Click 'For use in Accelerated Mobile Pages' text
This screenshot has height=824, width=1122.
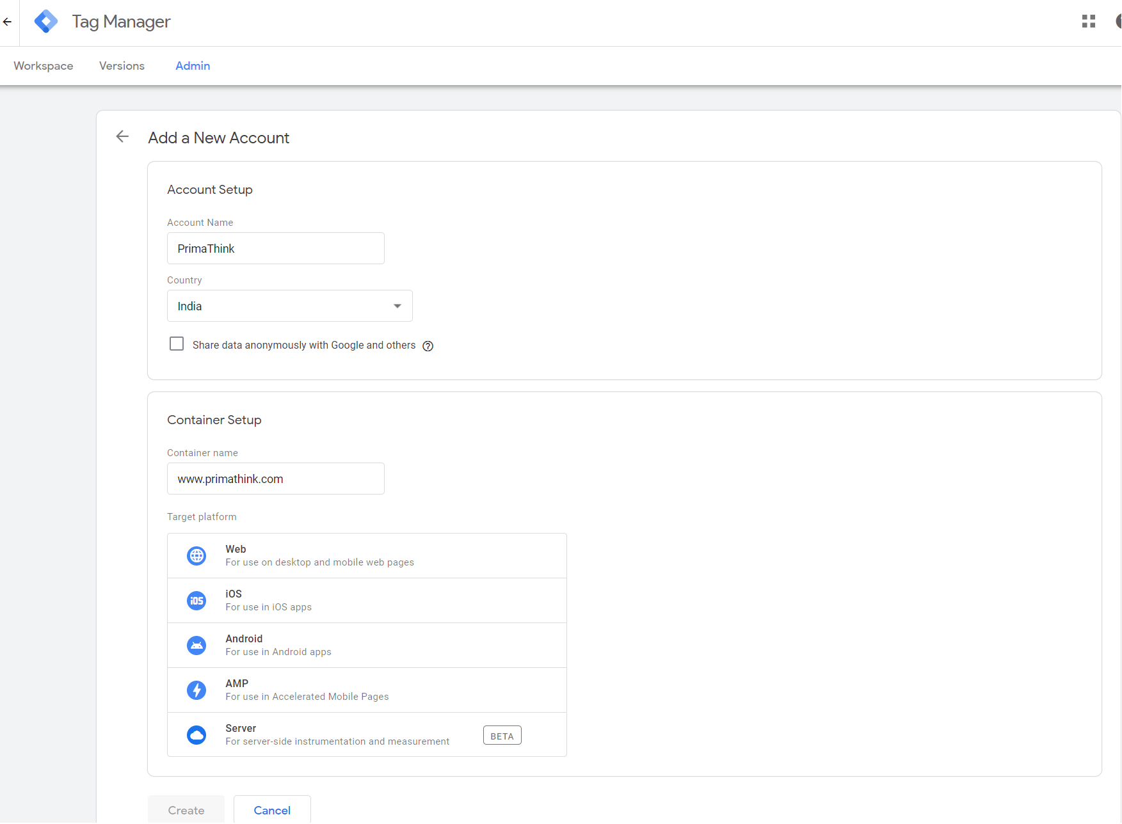(x=307, y=697)
